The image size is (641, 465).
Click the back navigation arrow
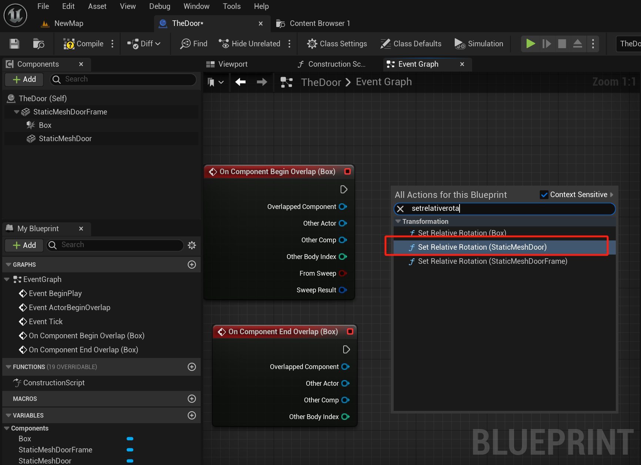[241, 82]
